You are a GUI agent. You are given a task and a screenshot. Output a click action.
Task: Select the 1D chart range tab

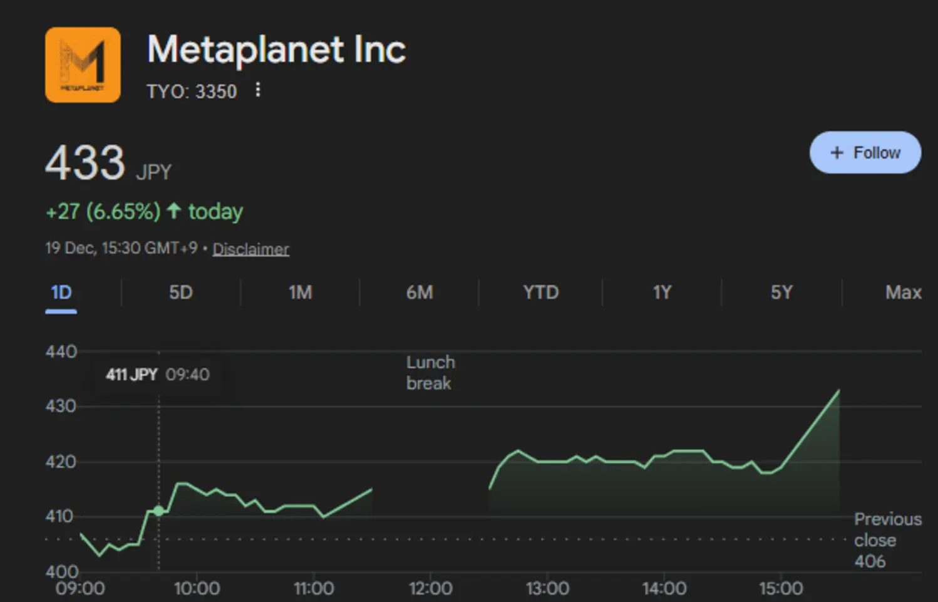[60, 292]
